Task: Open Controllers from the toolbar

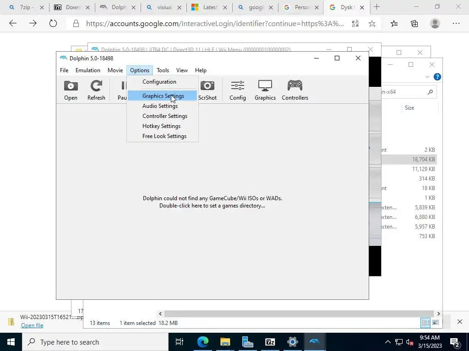Action: pos(295,90)
